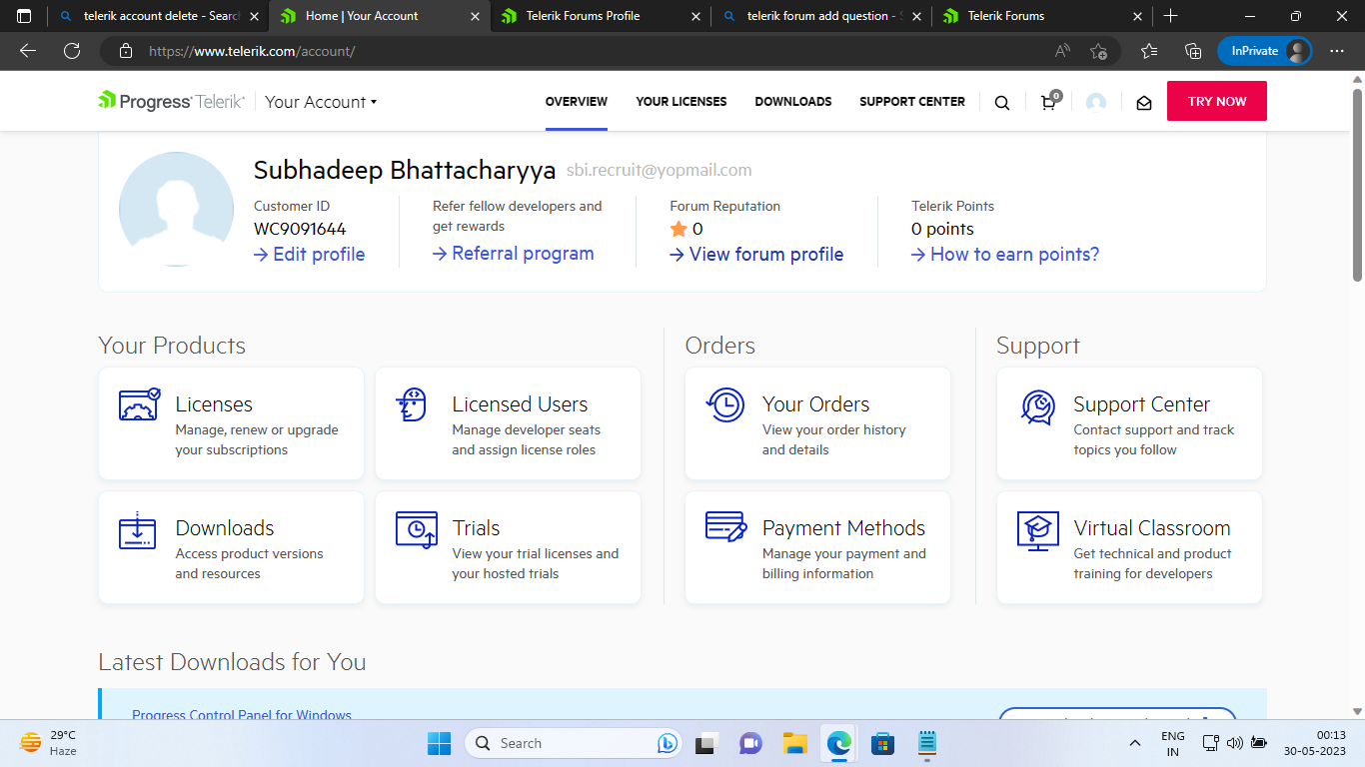Click the large profile picture
Image resolution: width=1365 pixels, height=767 pixels.
177,209
